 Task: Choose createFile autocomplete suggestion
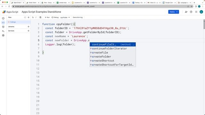click(x=113, y=52)
